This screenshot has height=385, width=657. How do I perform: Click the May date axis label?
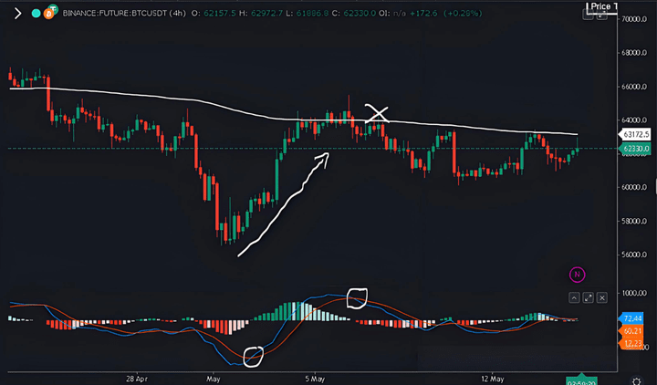coord(214,379)
